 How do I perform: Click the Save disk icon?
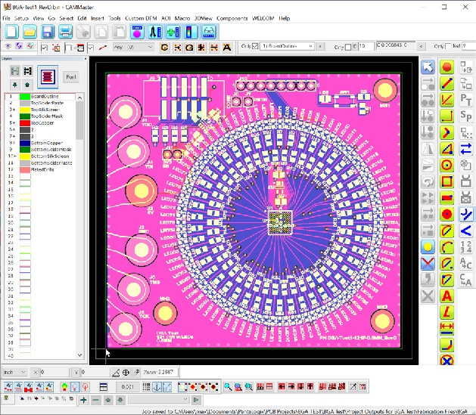48,32
